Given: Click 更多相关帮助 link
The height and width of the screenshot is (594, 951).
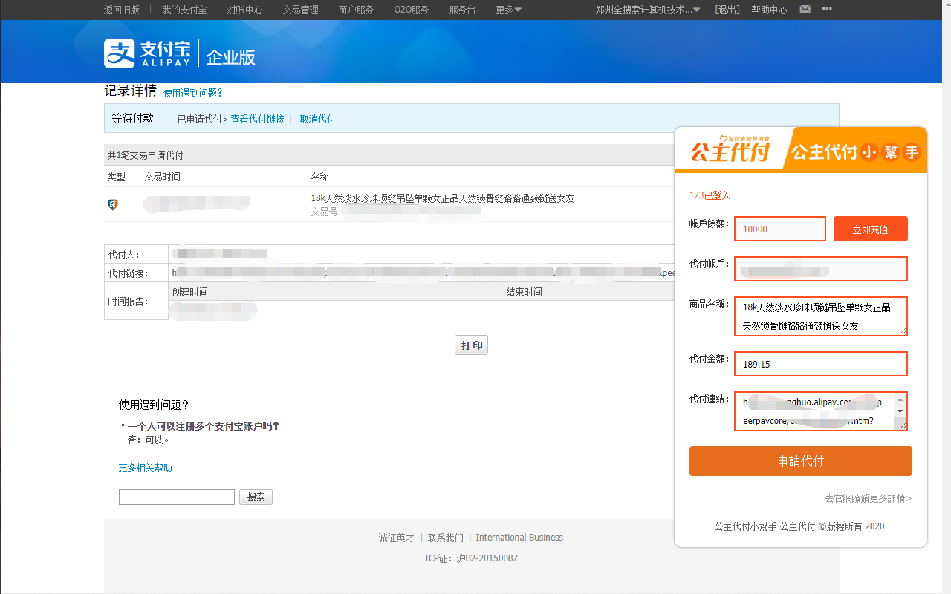Looking at the screenshot, I should pyautogui.click(x=146, y=468).
